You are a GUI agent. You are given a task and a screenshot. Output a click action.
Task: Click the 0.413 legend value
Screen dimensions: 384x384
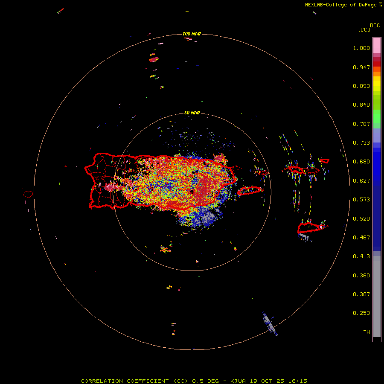pos(361,256)
